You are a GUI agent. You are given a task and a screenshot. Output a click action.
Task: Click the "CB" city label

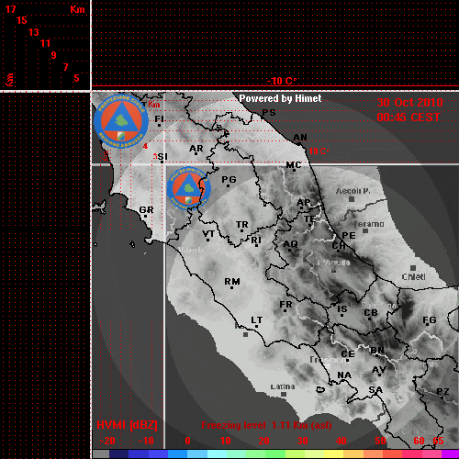371,313
